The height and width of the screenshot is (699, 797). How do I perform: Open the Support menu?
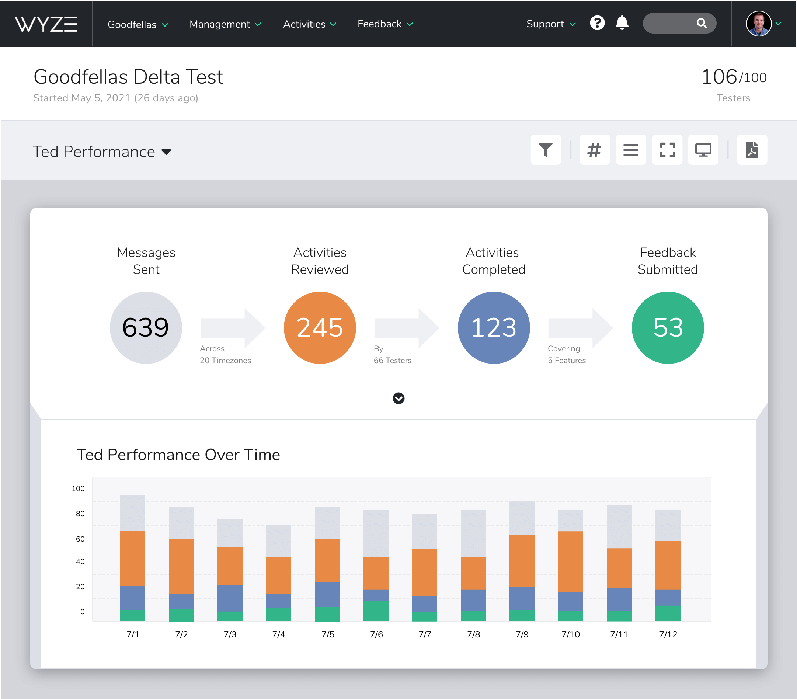550,24
